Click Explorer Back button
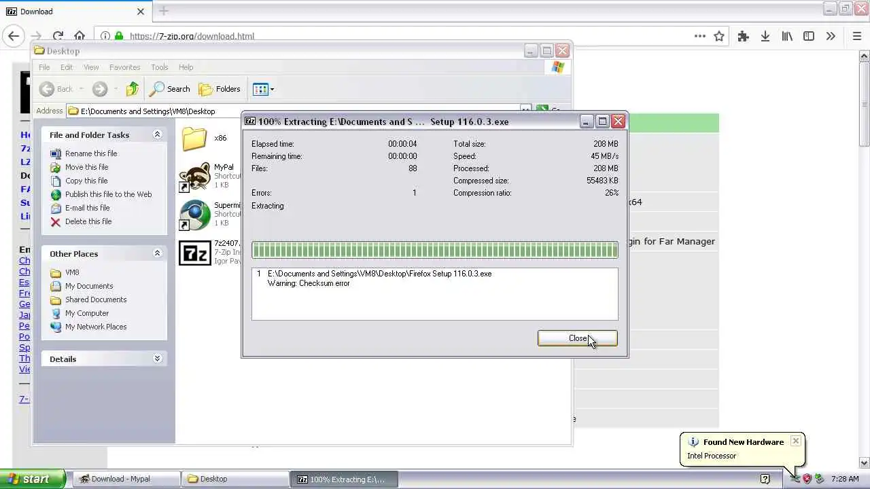This screenshot has height=489, width=870. coord(56,89)
